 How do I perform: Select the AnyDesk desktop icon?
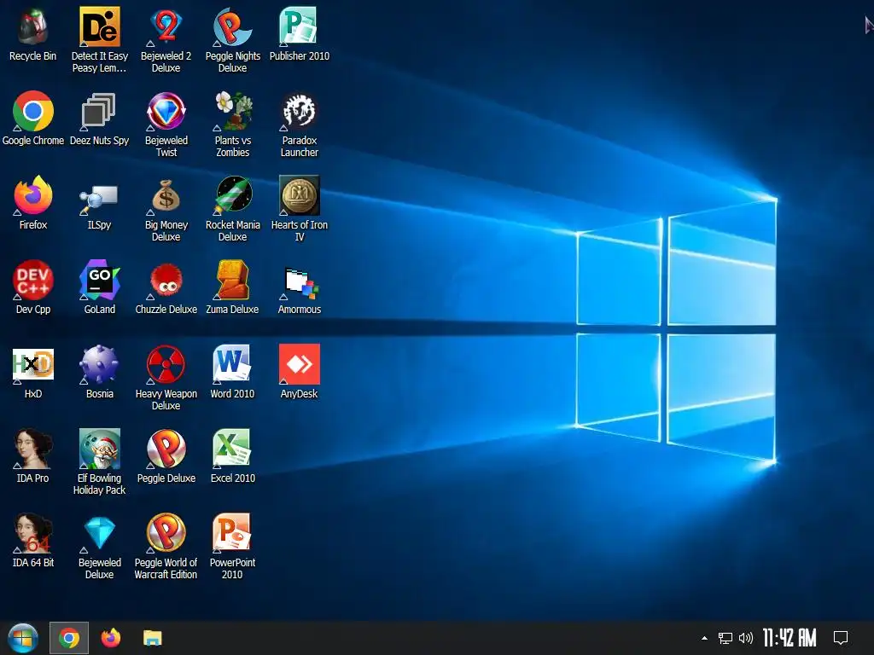300,372
